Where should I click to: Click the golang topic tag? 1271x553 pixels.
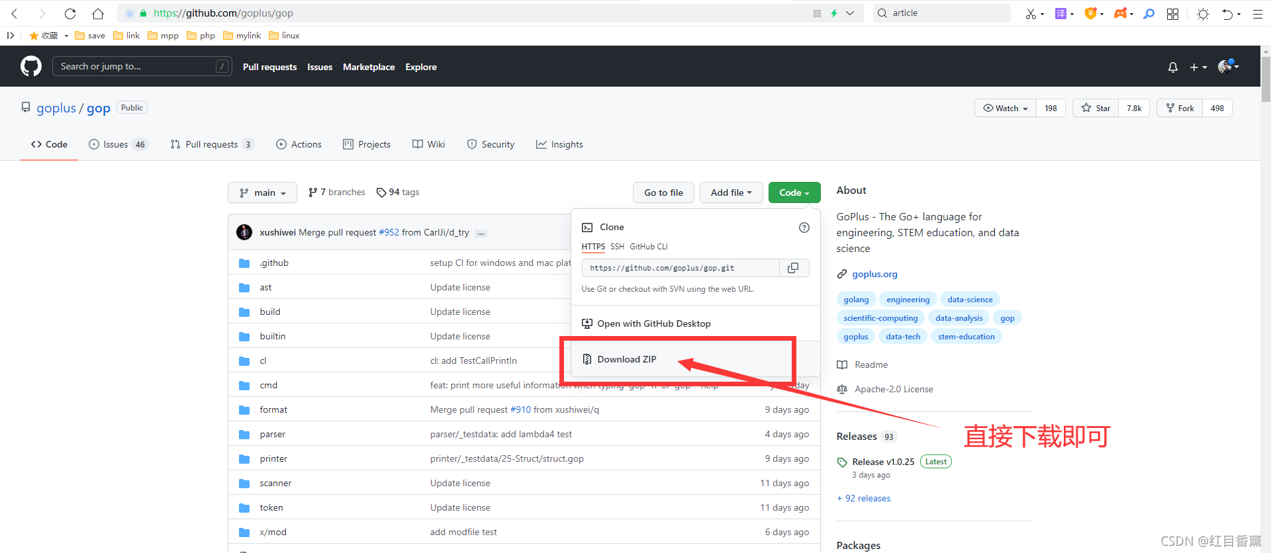(856, 300)
